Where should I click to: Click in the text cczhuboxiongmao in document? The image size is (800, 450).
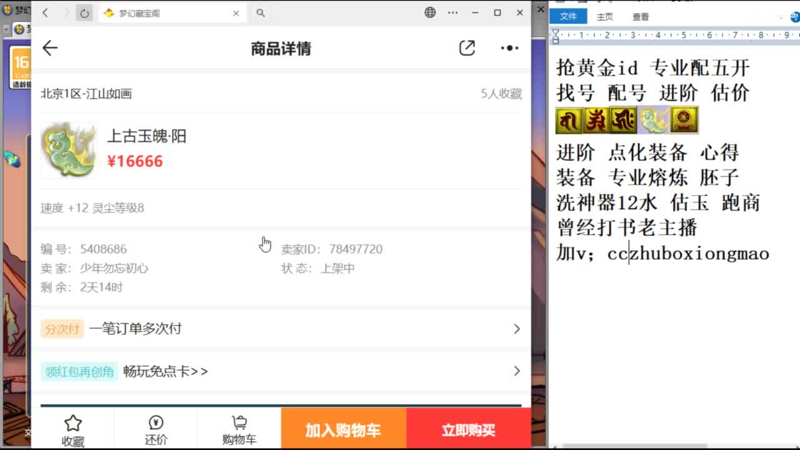point(688,254)
